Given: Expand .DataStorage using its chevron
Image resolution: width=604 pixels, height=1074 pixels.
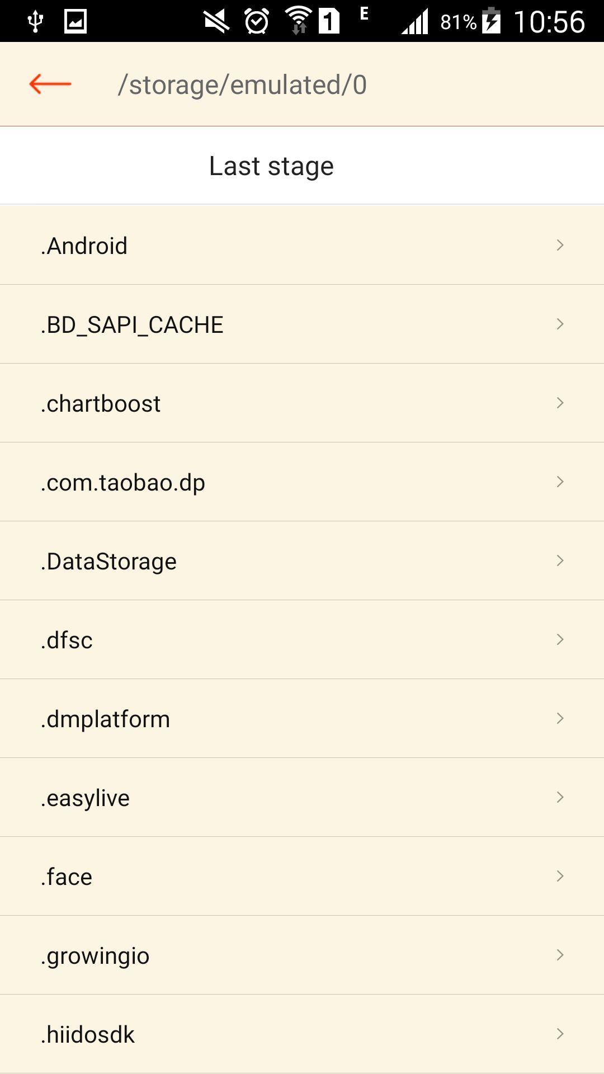Looking at the screenshot, I should click(x=560, y=560).
